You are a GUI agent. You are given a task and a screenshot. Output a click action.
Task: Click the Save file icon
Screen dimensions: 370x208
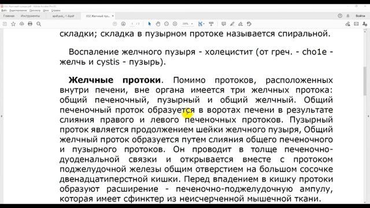click(5, 24)
